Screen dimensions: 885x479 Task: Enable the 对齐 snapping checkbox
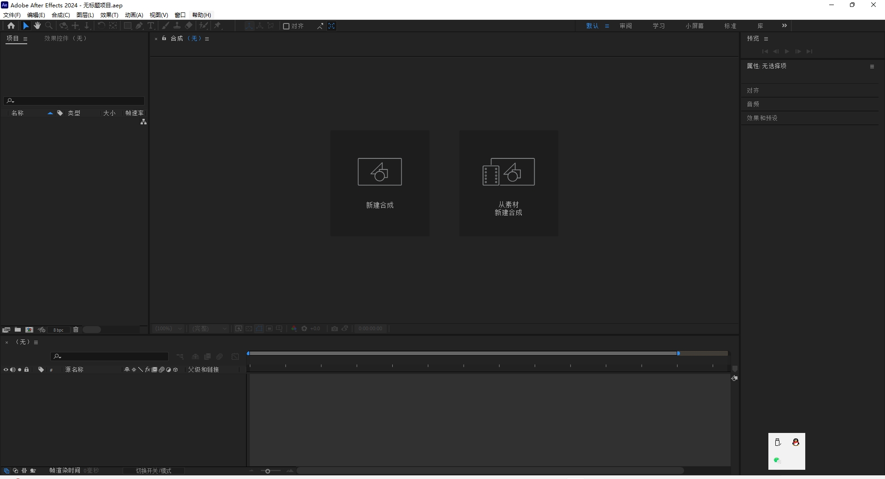click(x=286, y=26)
